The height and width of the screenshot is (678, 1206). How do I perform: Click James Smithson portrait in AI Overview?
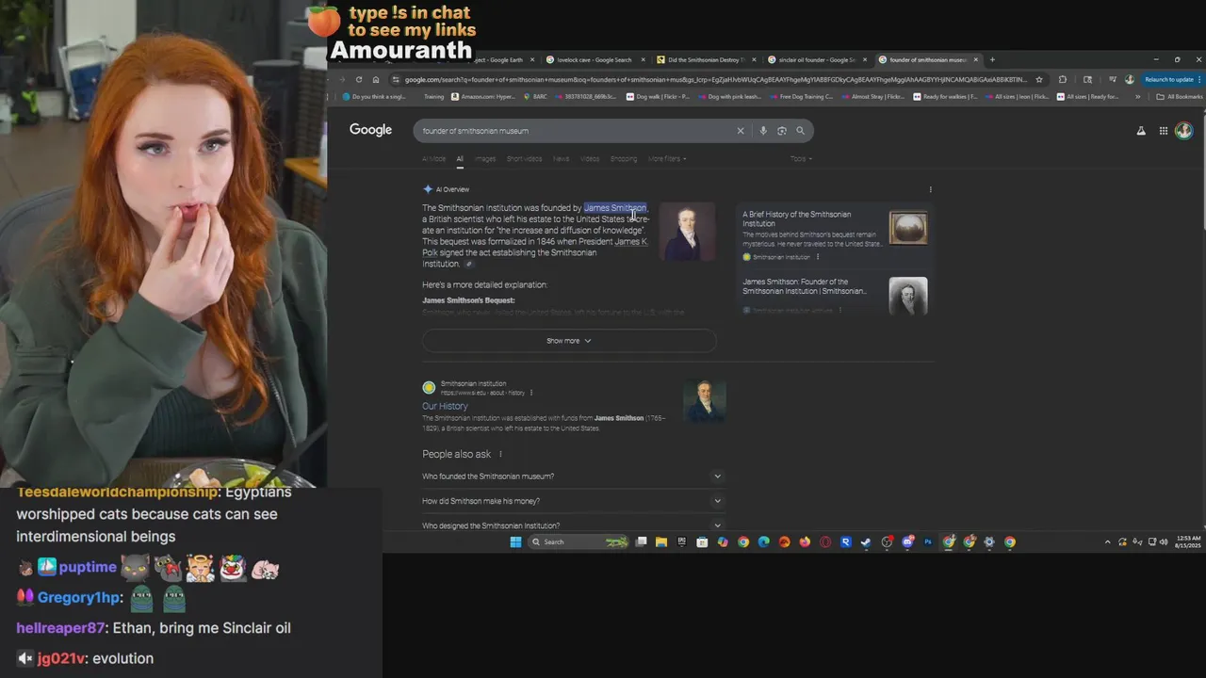(x=687, y=232)
